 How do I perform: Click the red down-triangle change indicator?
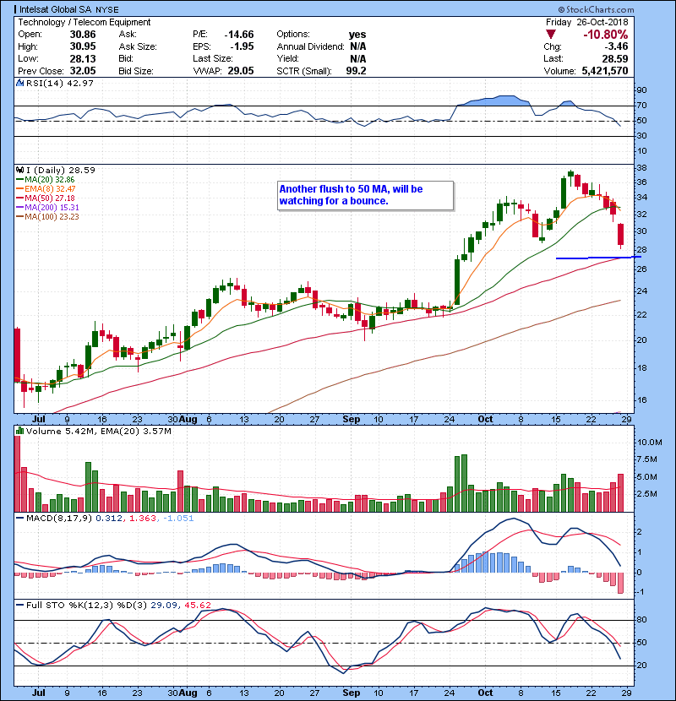click(551, 35)
